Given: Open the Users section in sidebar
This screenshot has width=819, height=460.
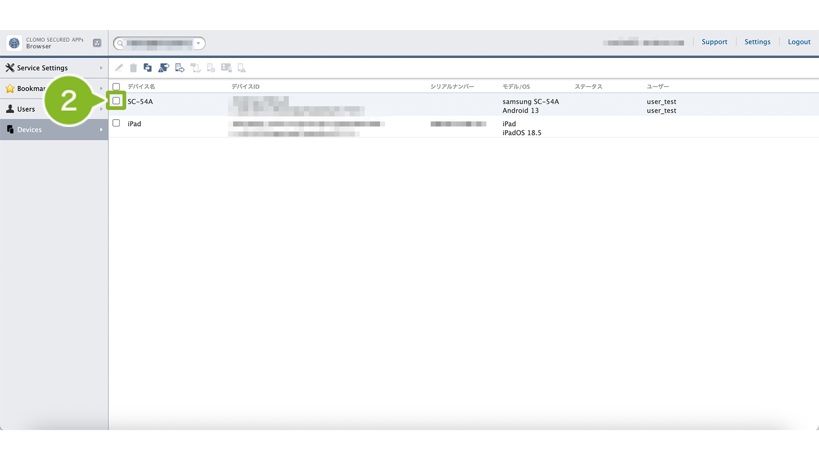Looking at the screenshot, I should (x=26, y=109).
